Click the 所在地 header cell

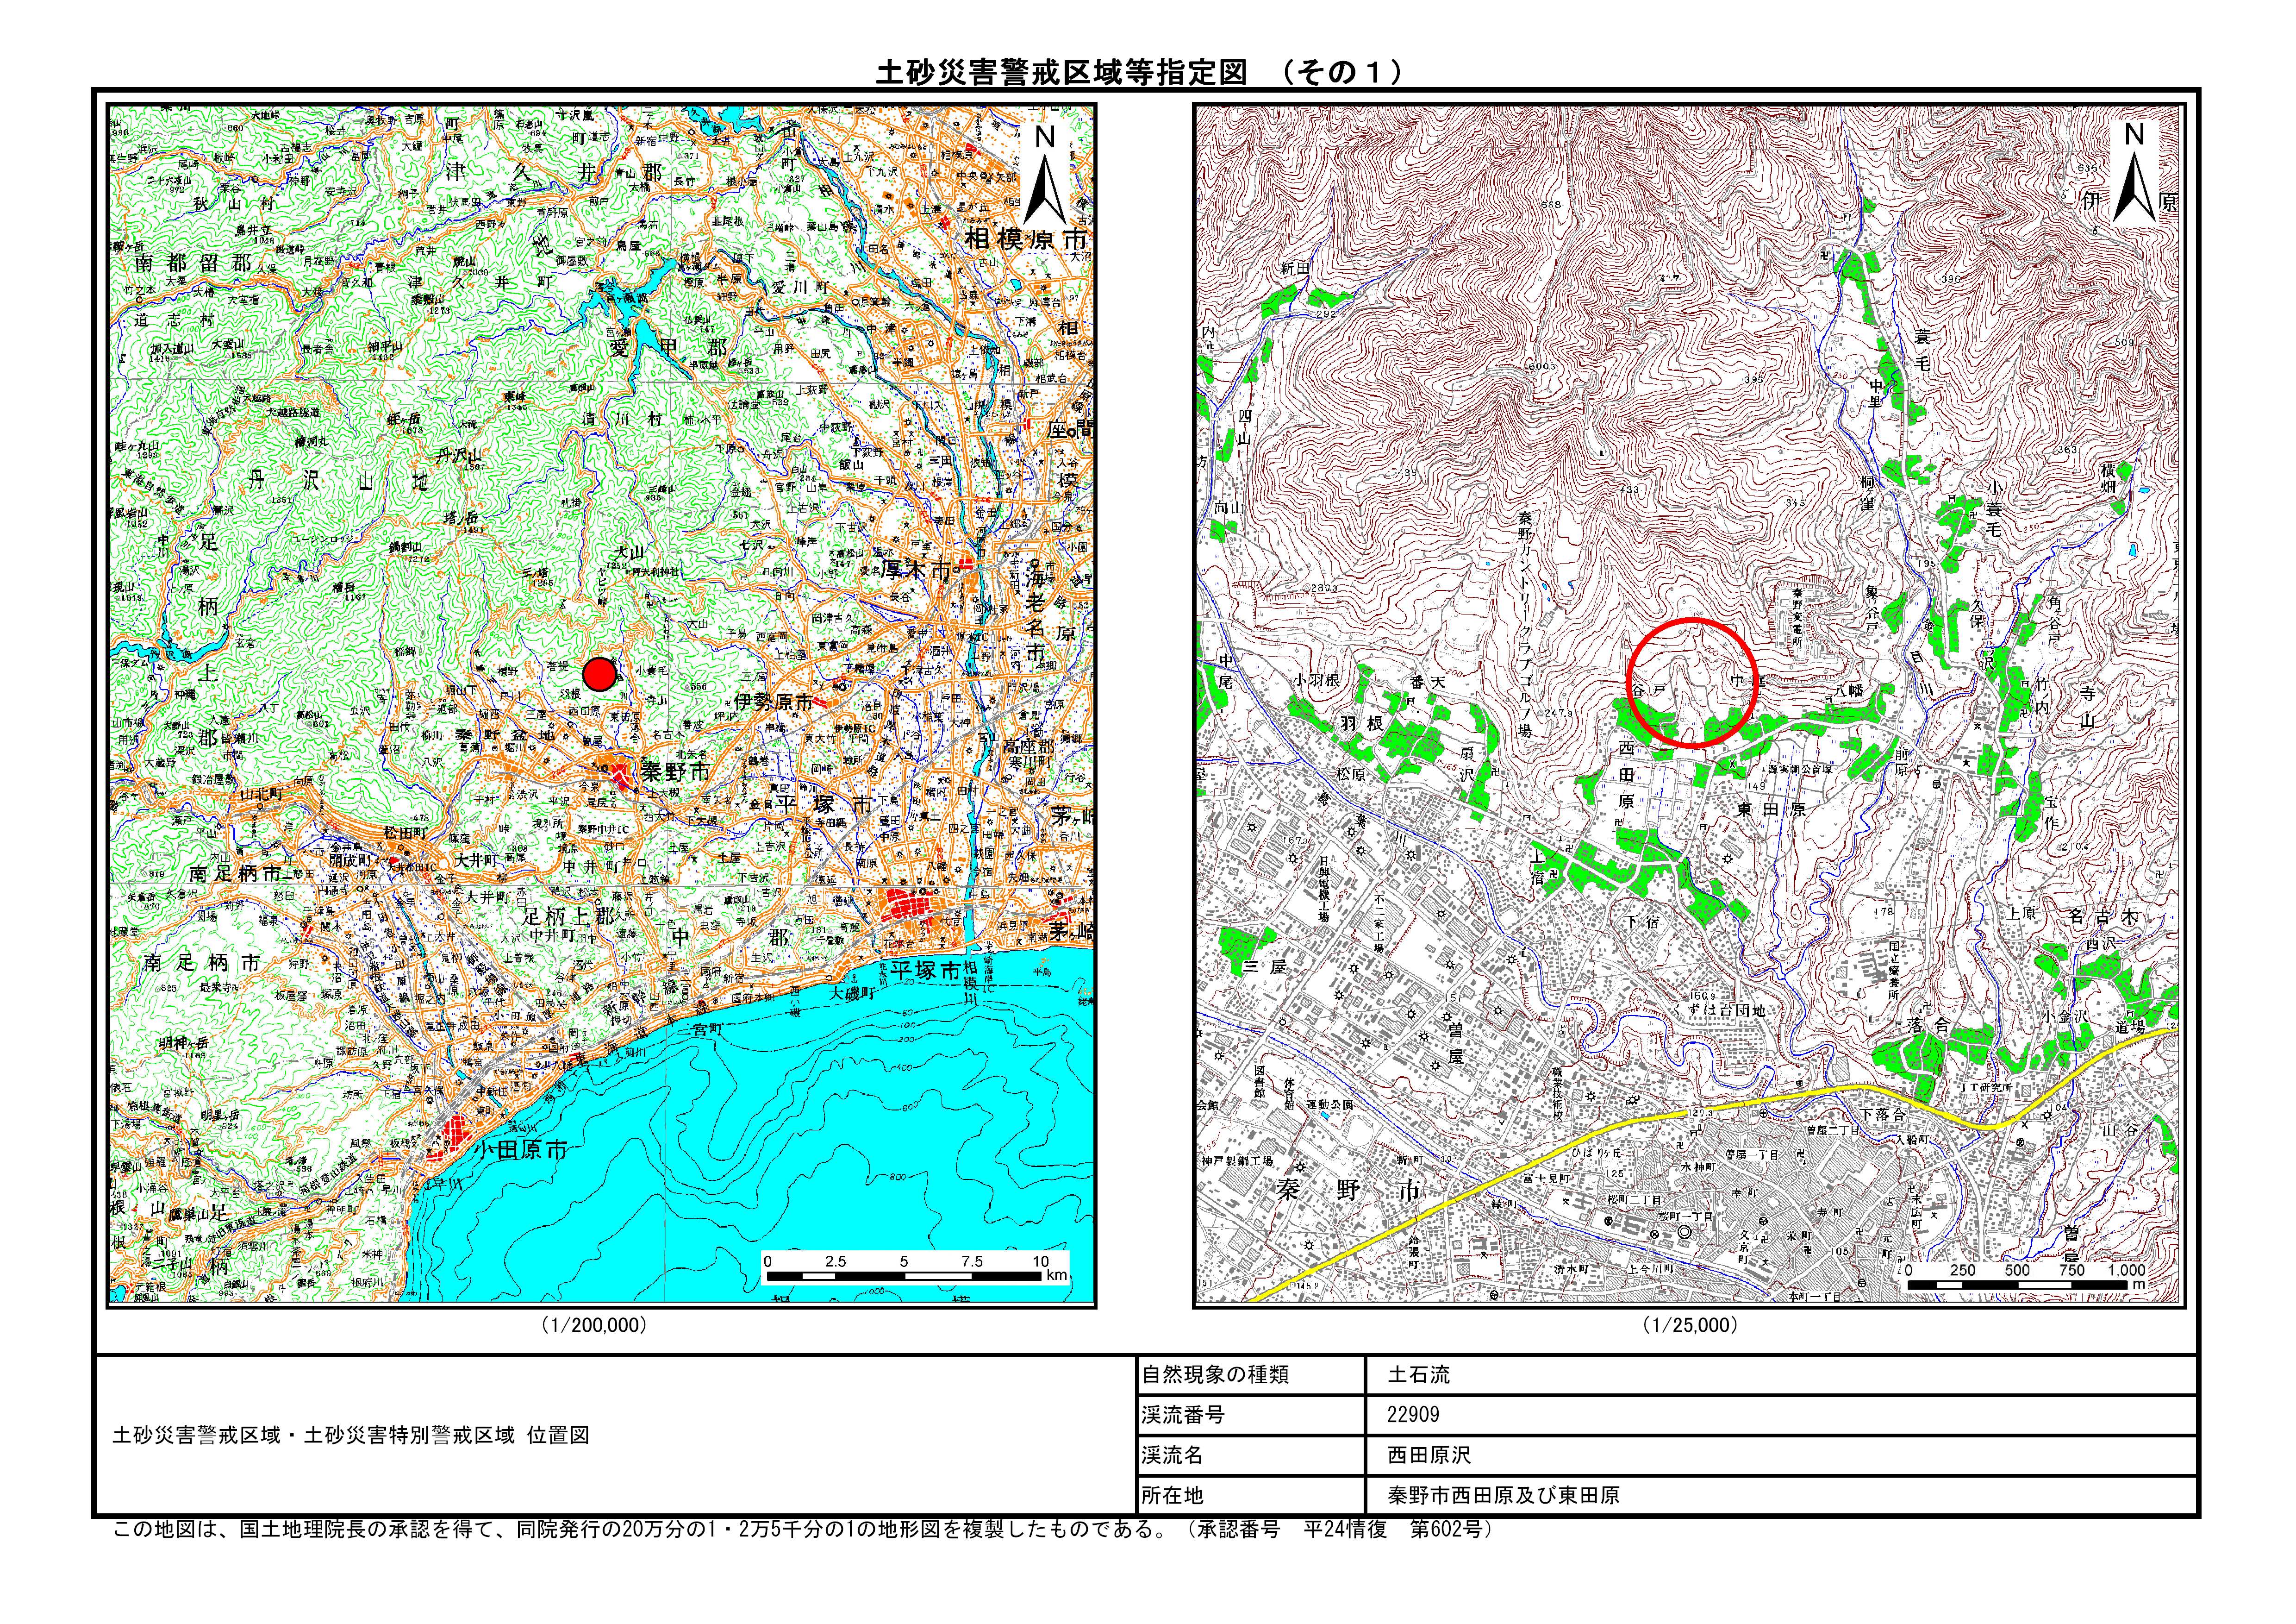click(x=1173, y=1495)
